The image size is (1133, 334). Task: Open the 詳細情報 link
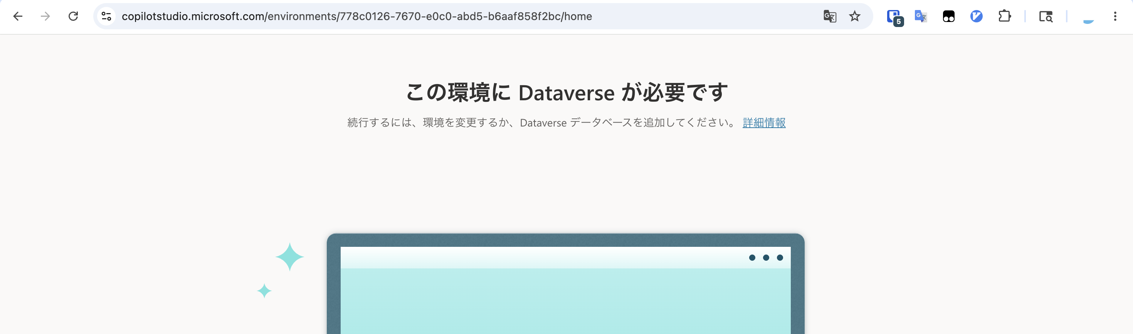[764, 122]
